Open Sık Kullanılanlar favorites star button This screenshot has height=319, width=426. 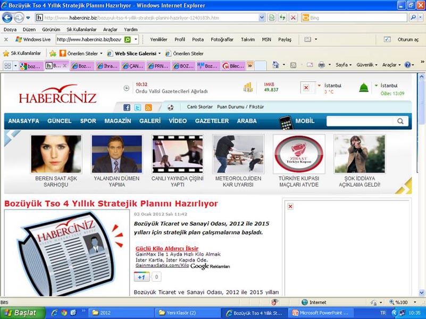[22, 54]
